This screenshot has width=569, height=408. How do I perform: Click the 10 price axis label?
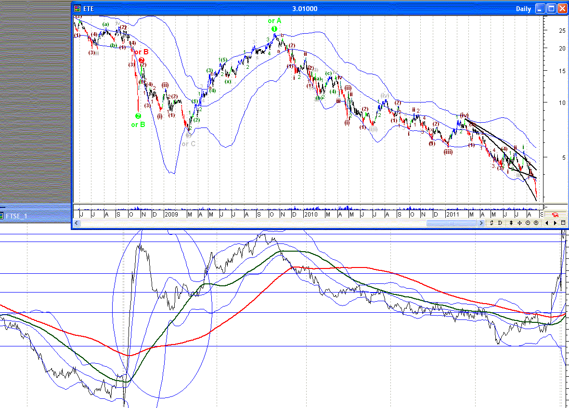pos(562,102)
